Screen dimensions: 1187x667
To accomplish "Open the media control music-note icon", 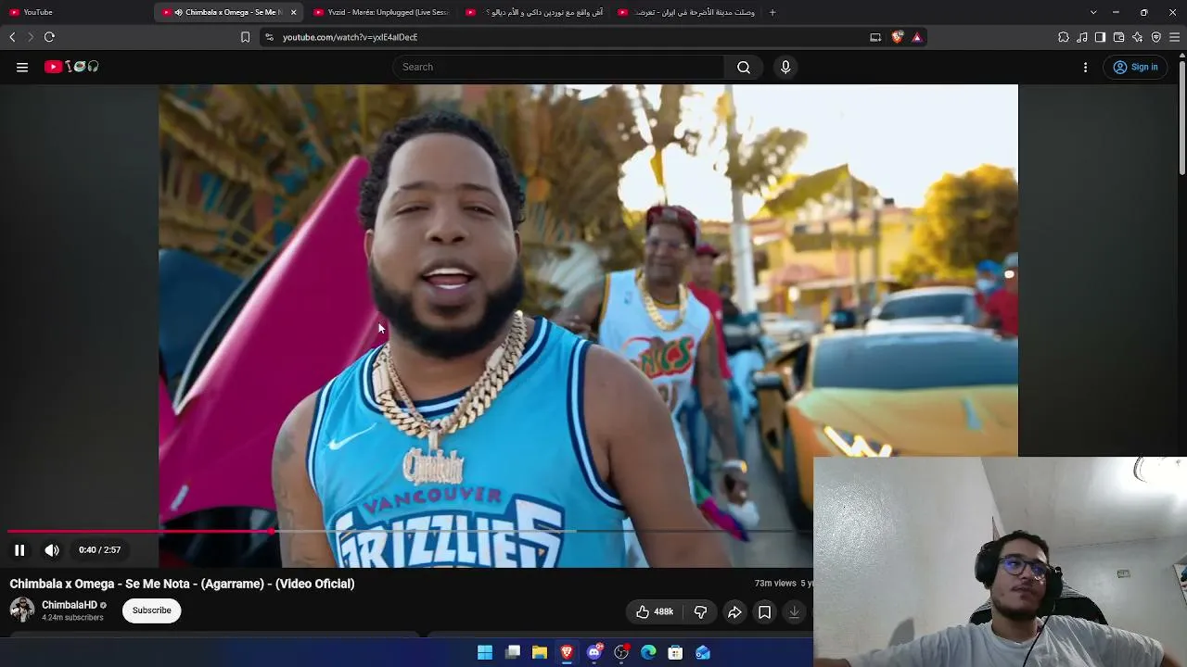I will [1082, 37].
